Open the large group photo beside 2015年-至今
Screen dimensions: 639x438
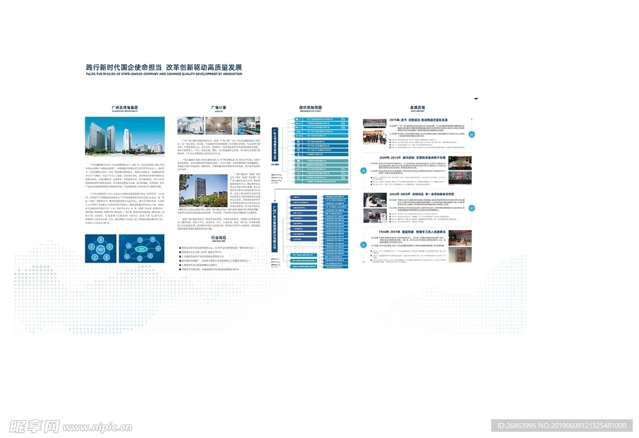(x=374, y=124)
